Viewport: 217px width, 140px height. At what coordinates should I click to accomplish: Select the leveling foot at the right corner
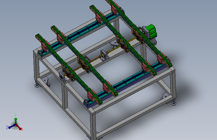(x=174, y=103)
